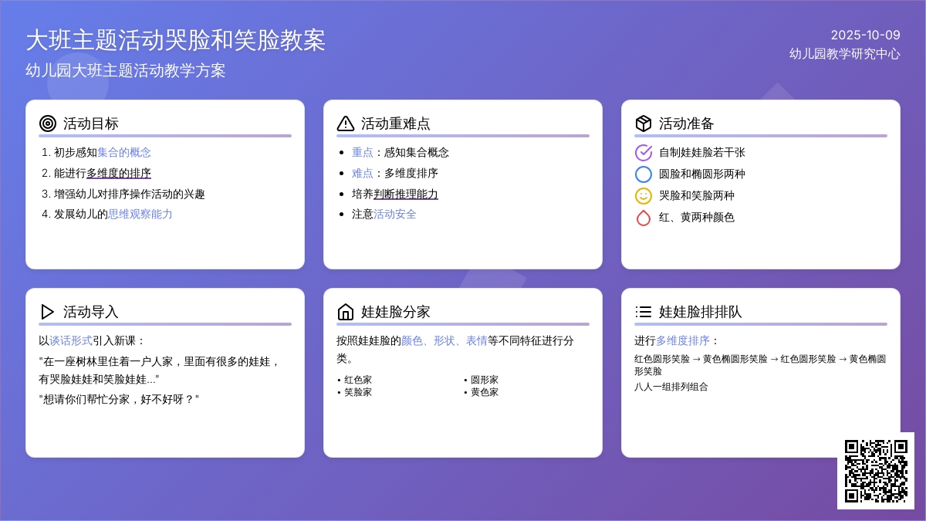Click the warning triangle icon beside 活动重难点

coord(346,123)
